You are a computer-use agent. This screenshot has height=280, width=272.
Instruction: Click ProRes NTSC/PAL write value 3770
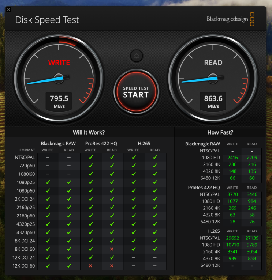232,194
